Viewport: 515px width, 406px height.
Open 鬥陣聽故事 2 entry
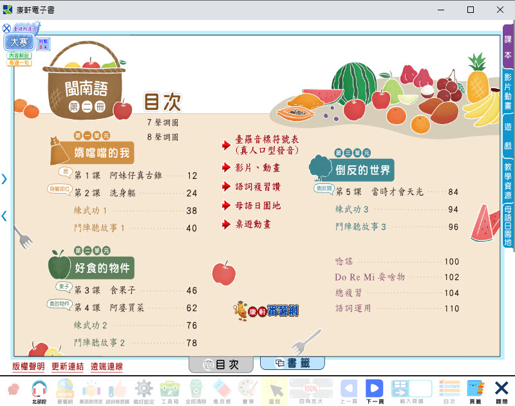click(x=136, y=343)
